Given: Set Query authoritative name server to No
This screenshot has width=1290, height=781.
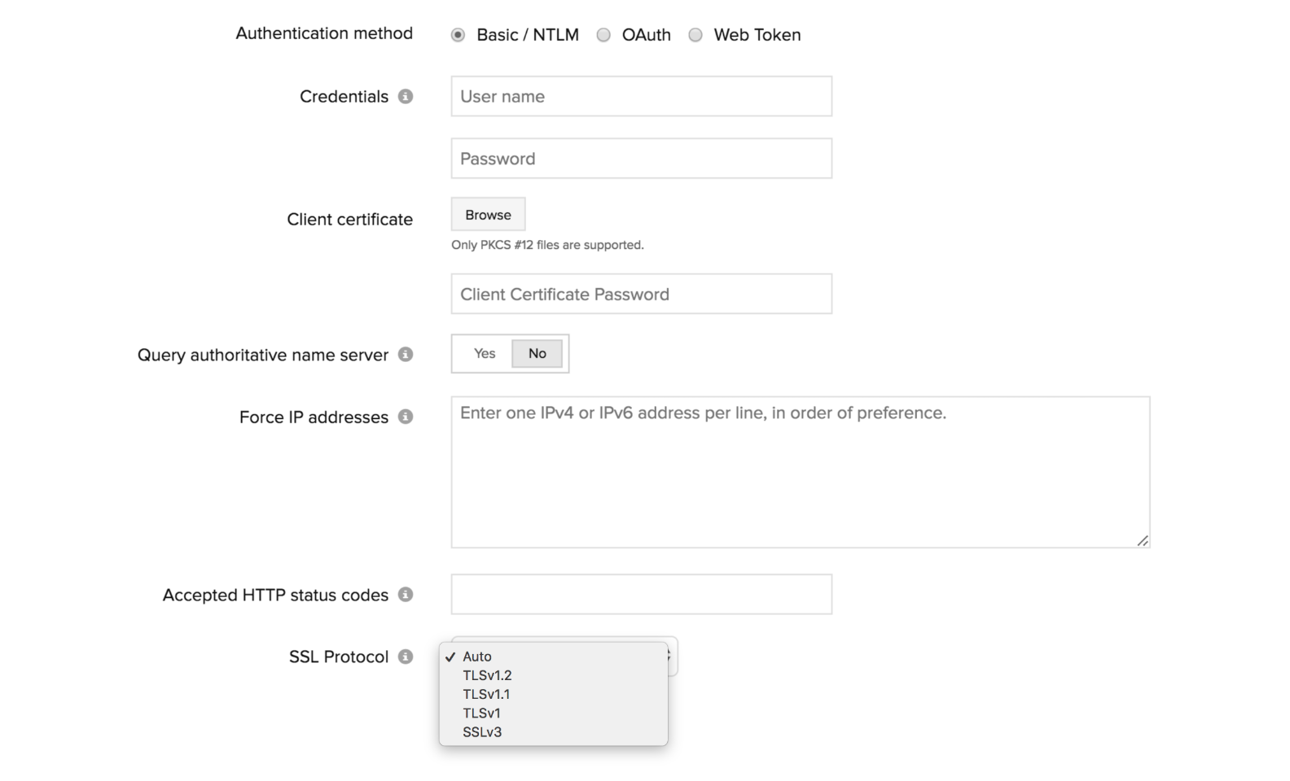Looking at the screenshot, I should [x=537, y=354].
